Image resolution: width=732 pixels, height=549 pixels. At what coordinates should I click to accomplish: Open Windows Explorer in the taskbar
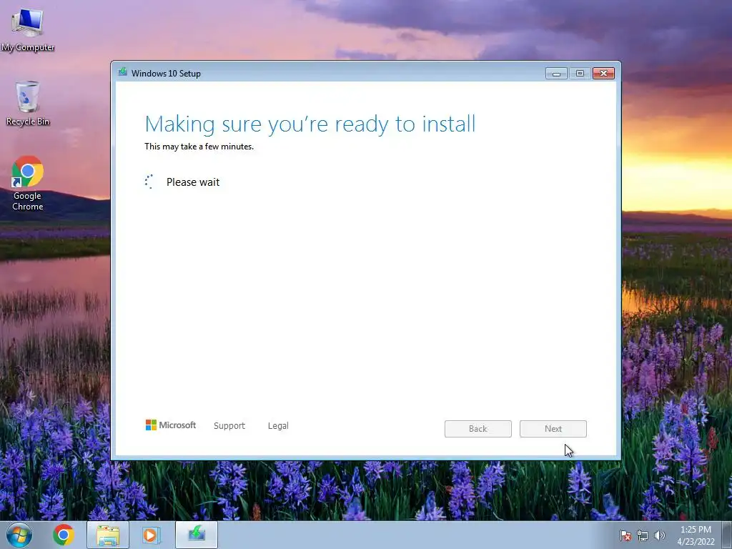(x=108, y=535)
